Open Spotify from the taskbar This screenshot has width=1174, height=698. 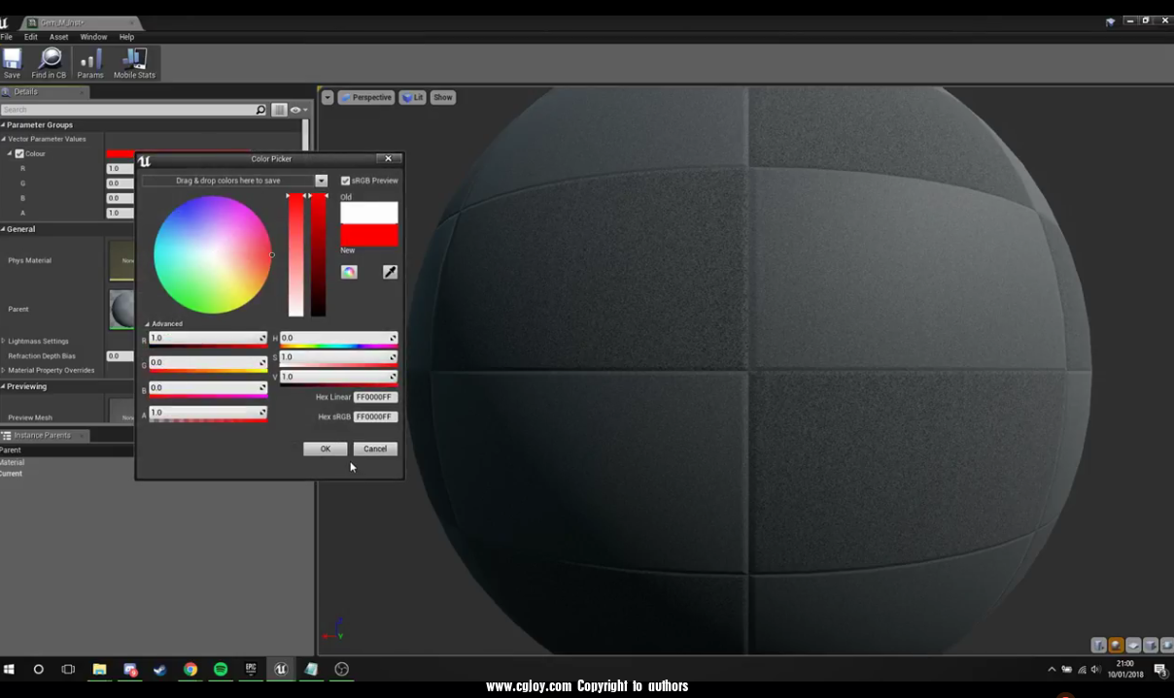tap(221, 669)
